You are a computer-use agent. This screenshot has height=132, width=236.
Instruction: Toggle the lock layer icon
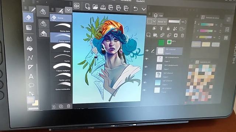[168, 28]
